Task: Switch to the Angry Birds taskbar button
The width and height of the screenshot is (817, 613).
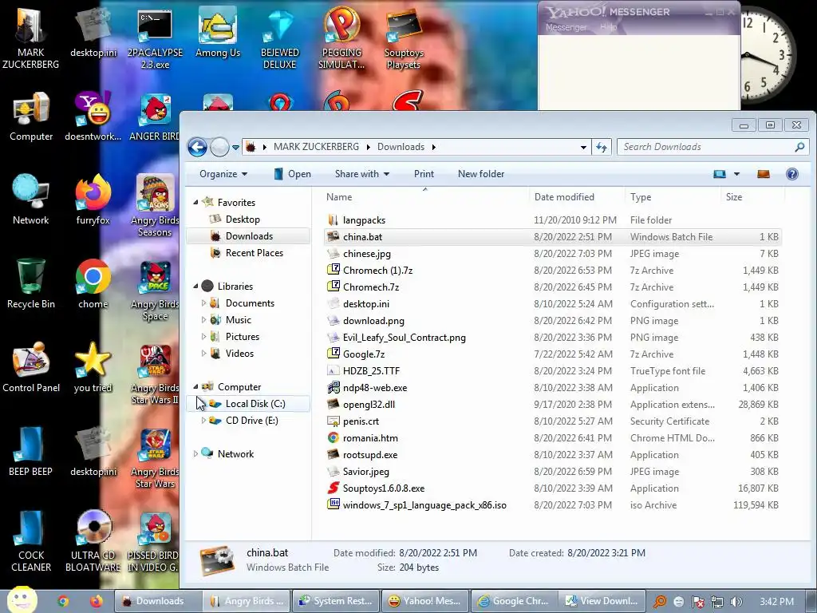Action: (246, 601)
